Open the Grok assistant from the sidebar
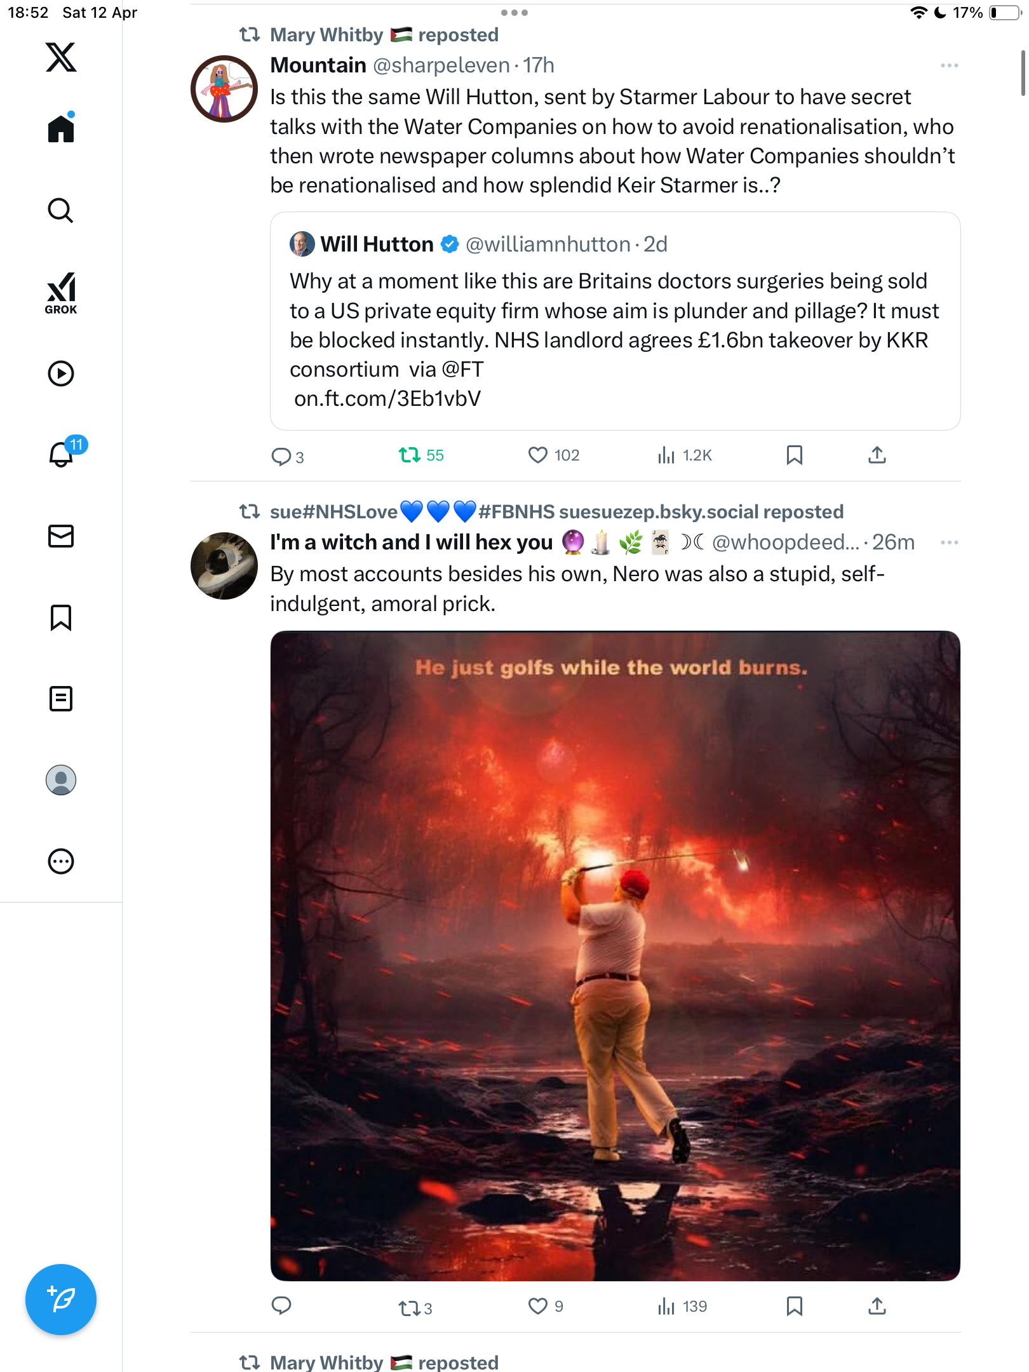The width and height of the screenshot is (1029, 1372). 61,293
